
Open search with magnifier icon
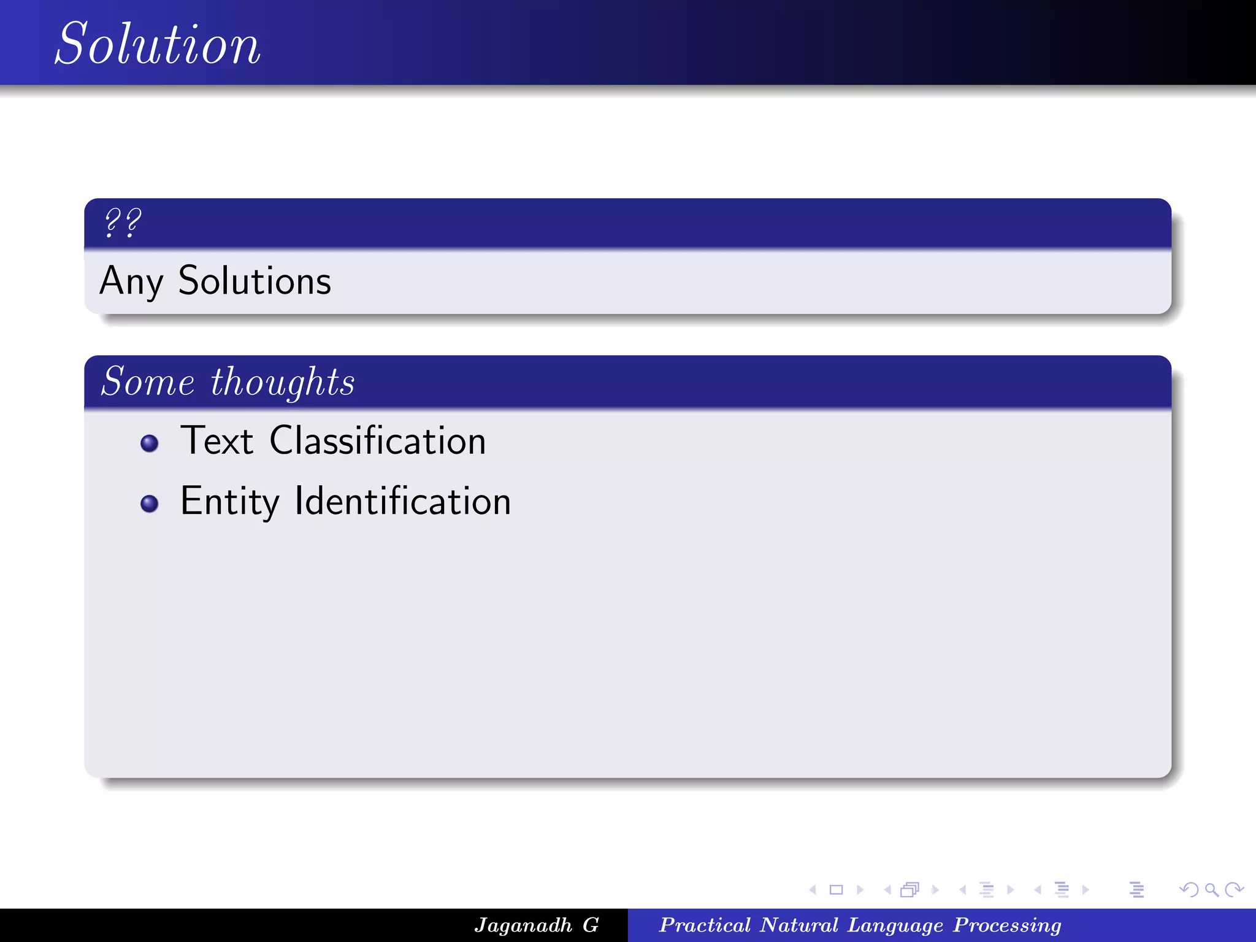click(1211, 890)
